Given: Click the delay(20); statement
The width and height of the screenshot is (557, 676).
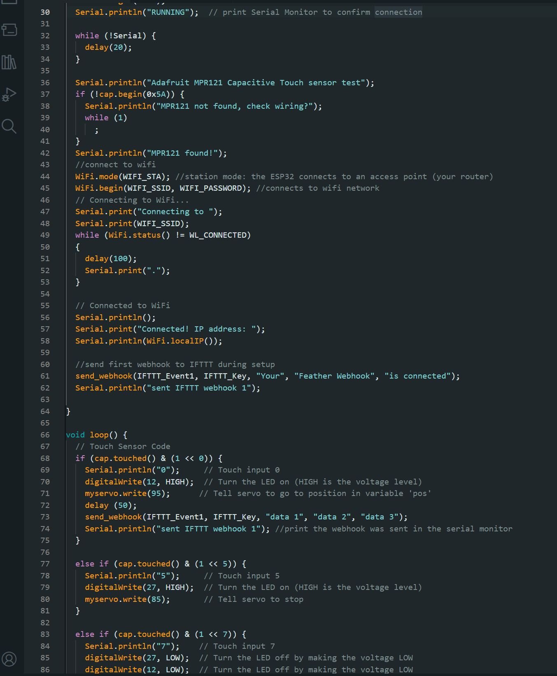Looking at the screenshot, I should (x=108, y=47).
